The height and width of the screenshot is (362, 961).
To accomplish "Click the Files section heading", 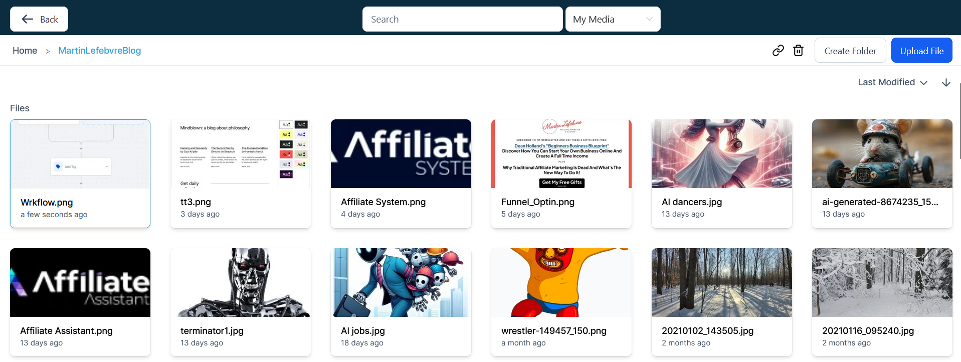I will pyautogui.click(x=20, y=108).
